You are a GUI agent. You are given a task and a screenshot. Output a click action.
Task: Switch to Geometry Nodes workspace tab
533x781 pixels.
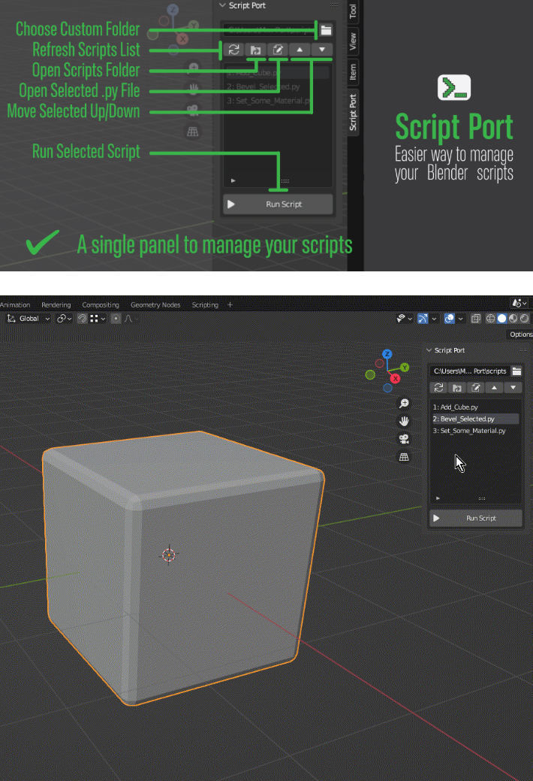[x=155, y=305]
